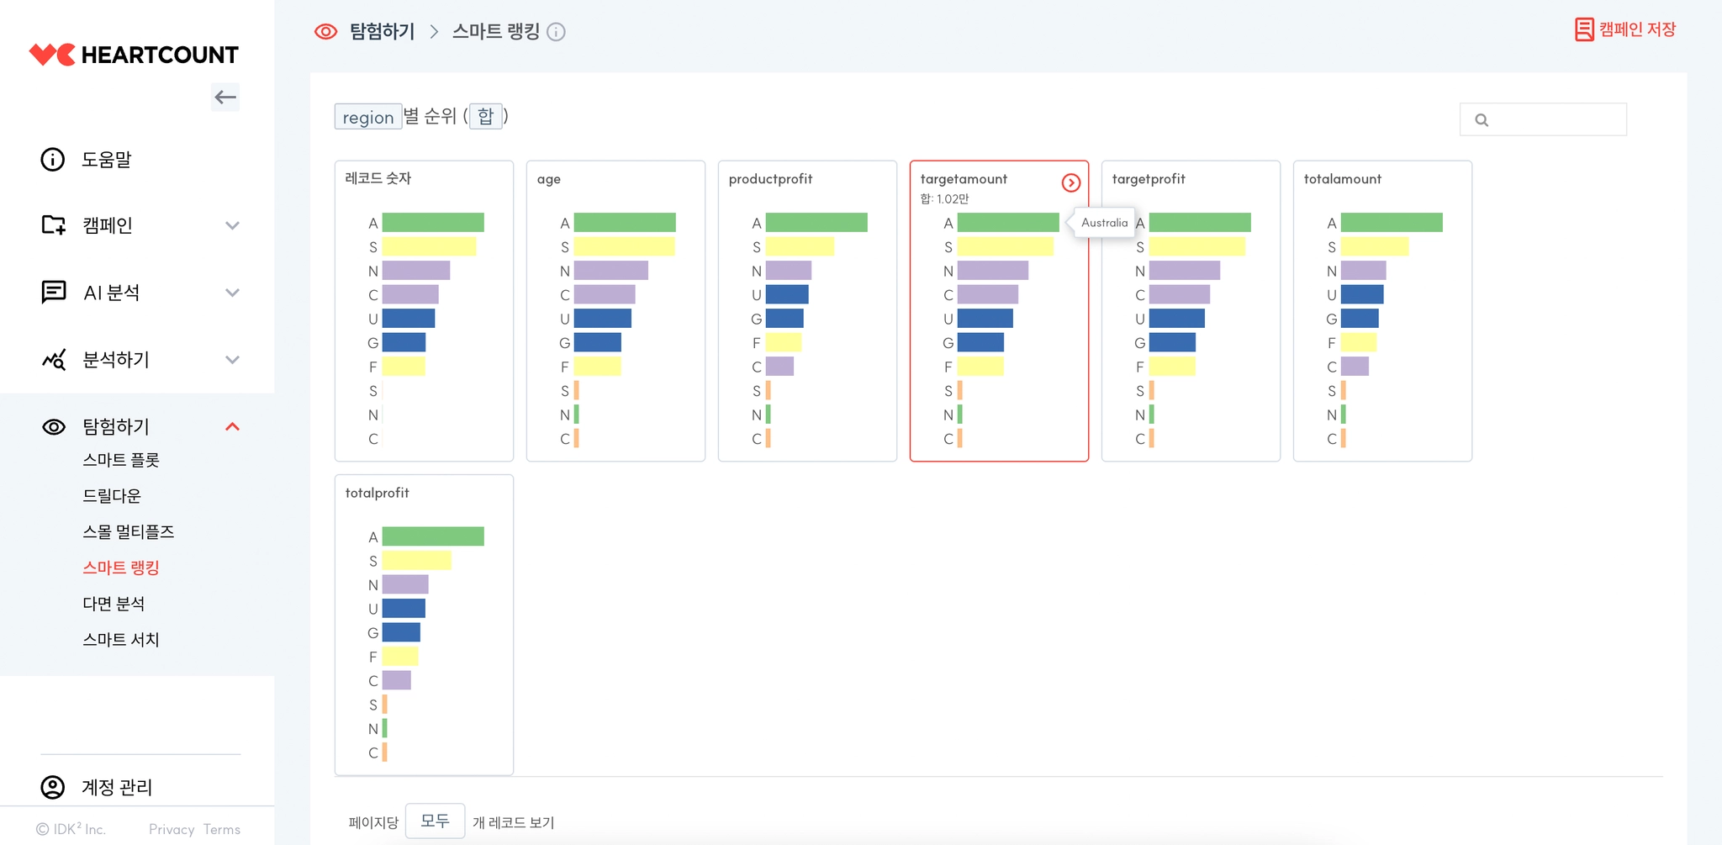The width and height of the screenshot is (1722, 845).
Task: Click the 도움말 info icon
Action: pos(53,159)
